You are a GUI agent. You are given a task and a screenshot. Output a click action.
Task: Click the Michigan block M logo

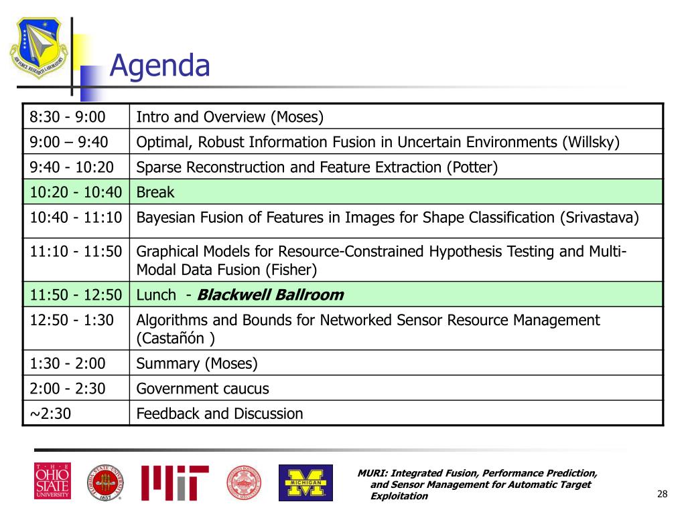click(305, 483)
